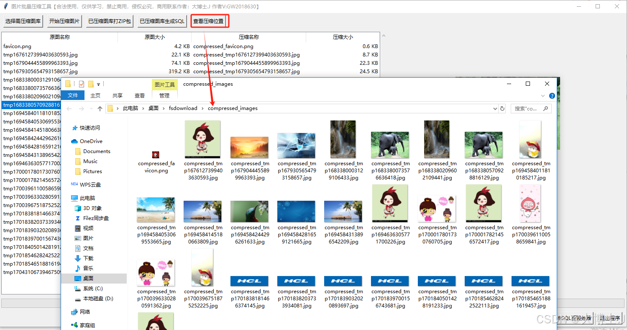The image size is (627, 330).
Task: Expand the ribbon with the chevron near help
Action: click(x=543, y=96)
